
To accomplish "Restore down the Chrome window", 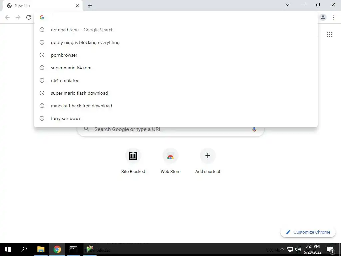I will tap(318, 5).
